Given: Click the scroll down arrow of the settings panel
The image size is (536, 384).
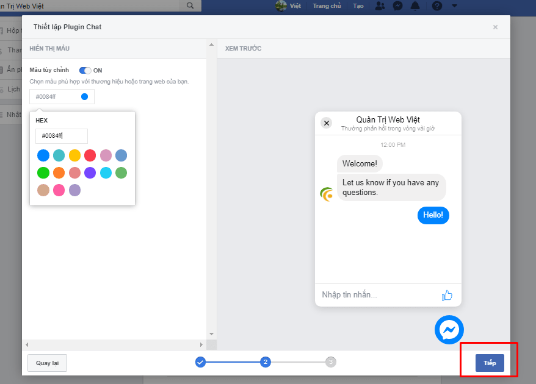Looking at the screenshot, I should 212,334.
